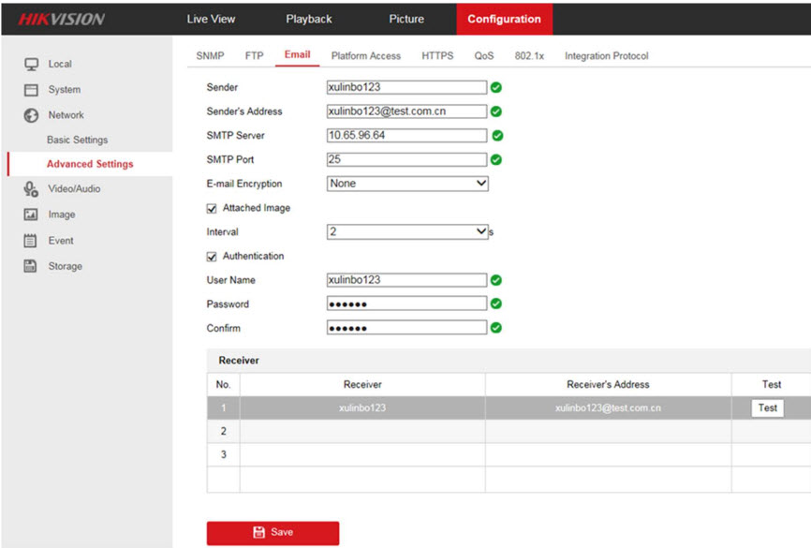Click the Video/Audio microphone icon
This screenshot has width=811, height=548.
[x=30, y=188]
